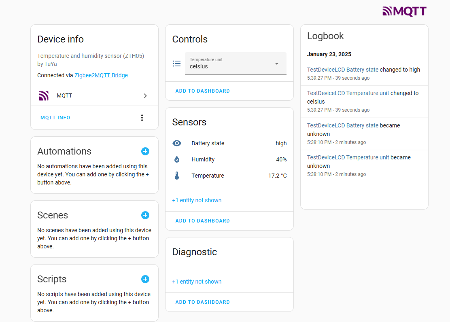The width and height of the screenshot is (450, 322).
Task: Click the 'high' battery state value
Action: [281, 143]
